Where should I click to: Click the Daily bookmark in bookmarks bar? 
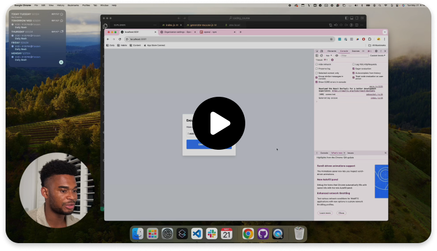[x=110, y=45]
